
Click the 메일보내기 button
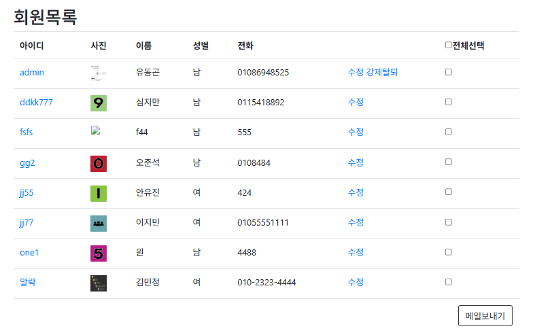point(485,315)
